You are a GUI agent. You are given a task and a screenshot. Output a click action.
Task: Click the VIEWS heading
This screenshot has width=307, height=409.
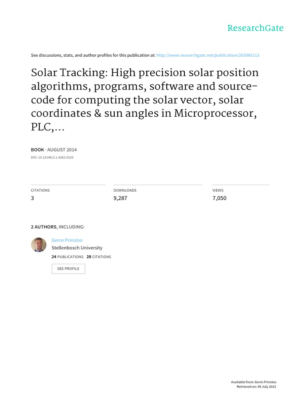(x=218, y=191)
